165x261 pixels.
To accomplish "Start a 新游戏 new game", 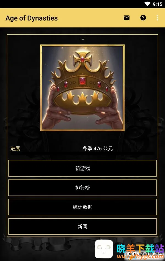I will coord(82,168).
